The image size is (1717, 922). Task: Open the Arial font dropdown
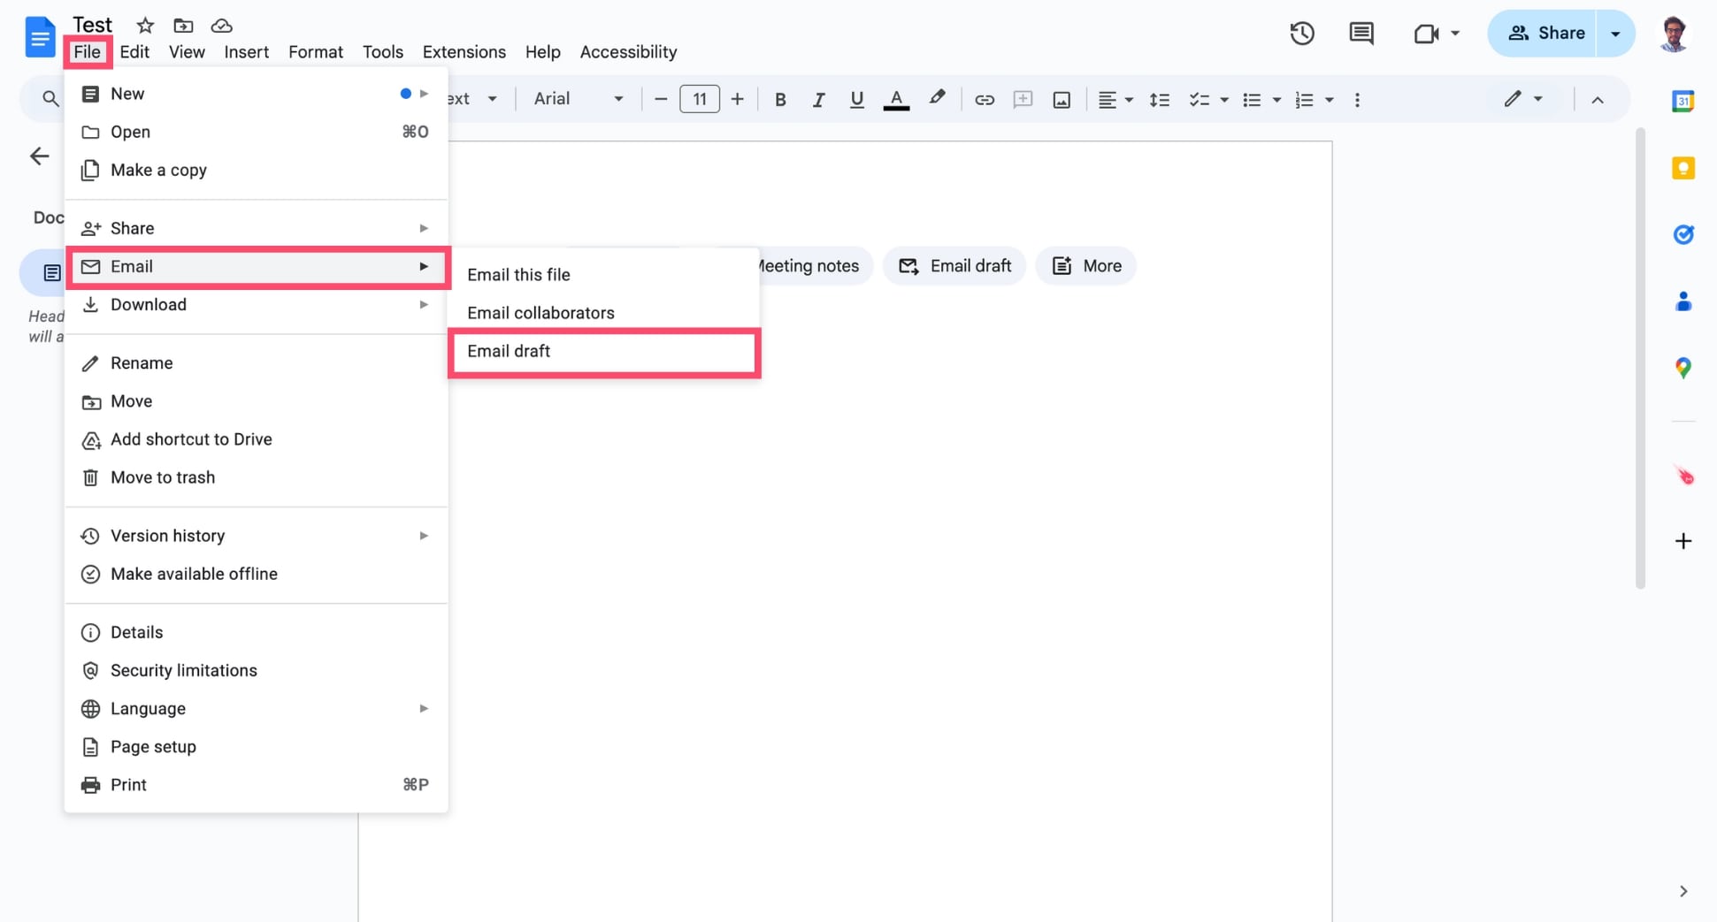[x=575, y=99]
